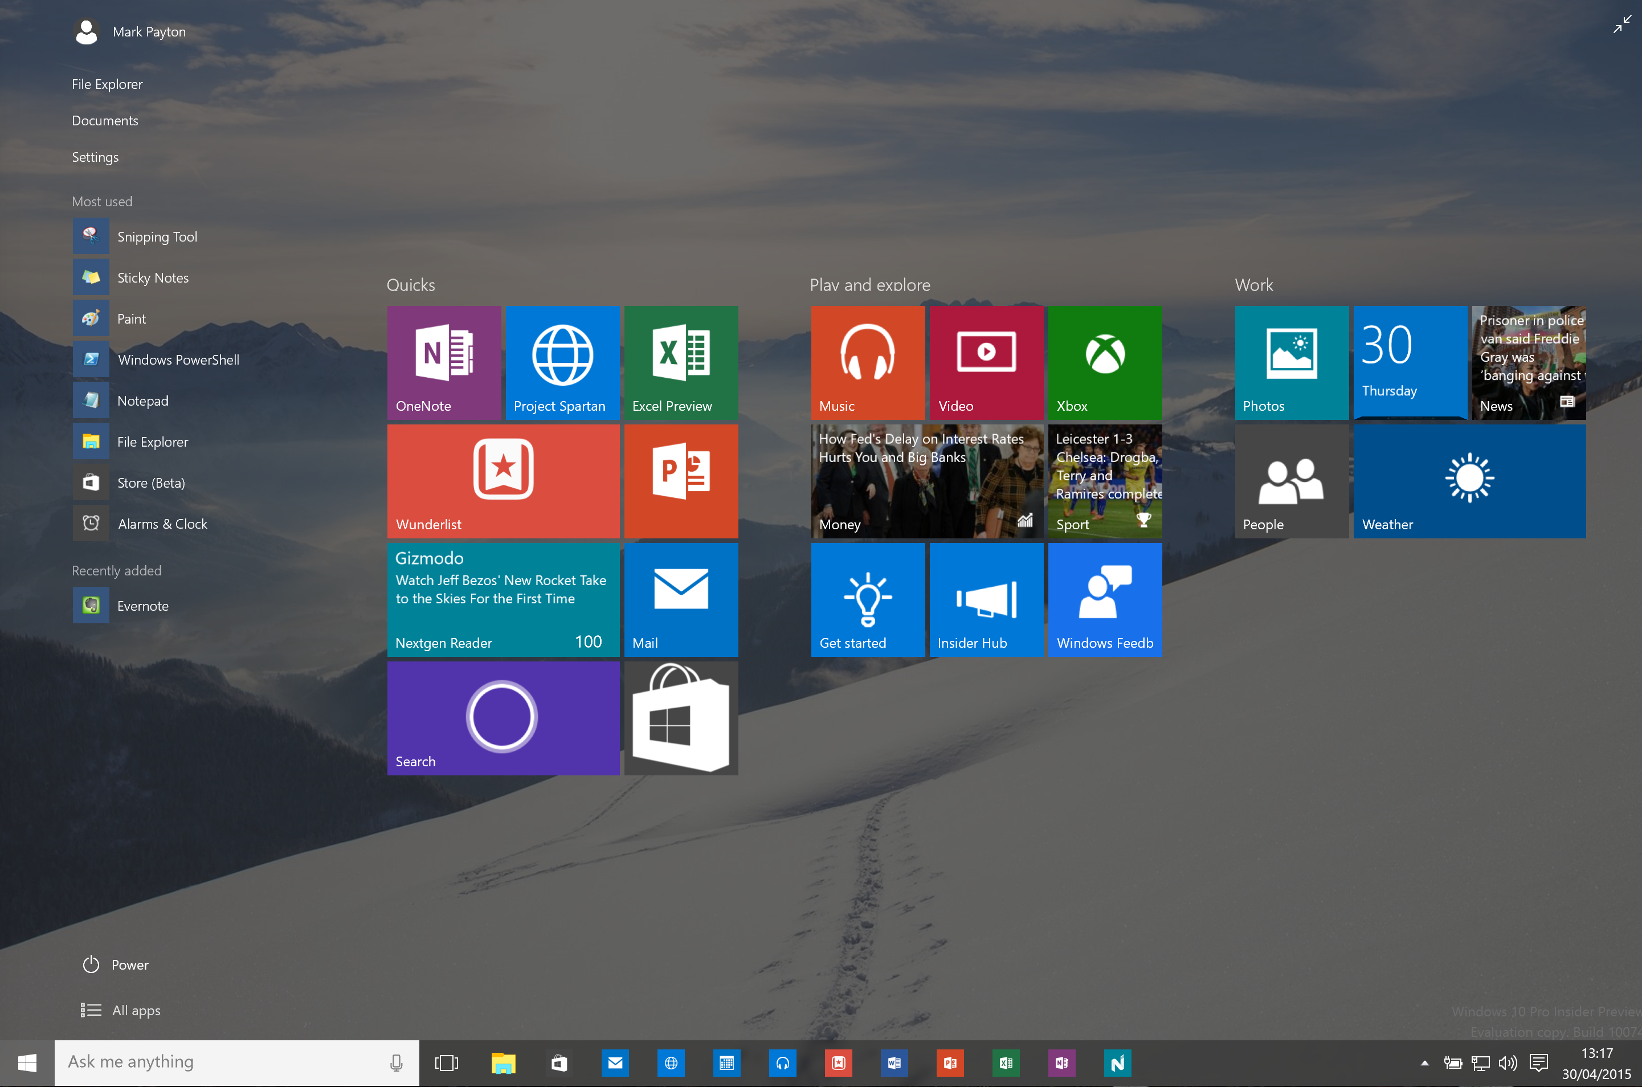
Task: Open the Weather tile
Action: click(x=1469, y=481)
